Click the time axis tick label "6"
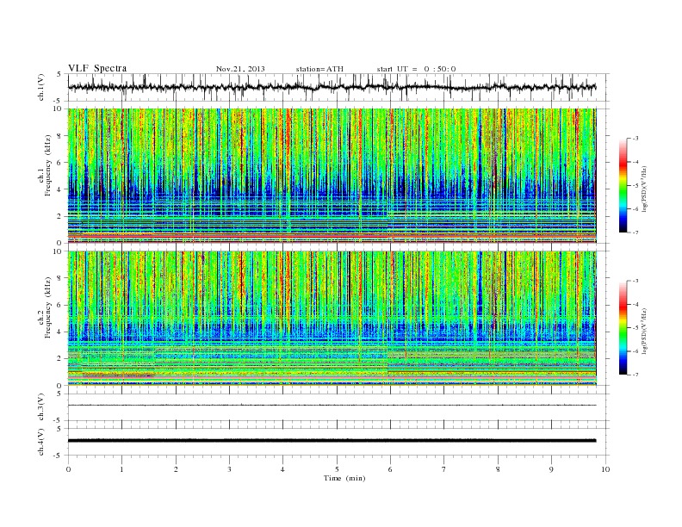The height and width of the screenshot is (527, 682). (x=390, y=469)
